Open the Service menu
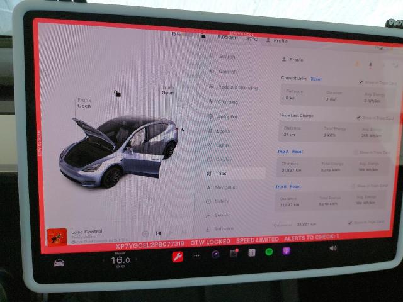403x302 pixels. point(218,215)
